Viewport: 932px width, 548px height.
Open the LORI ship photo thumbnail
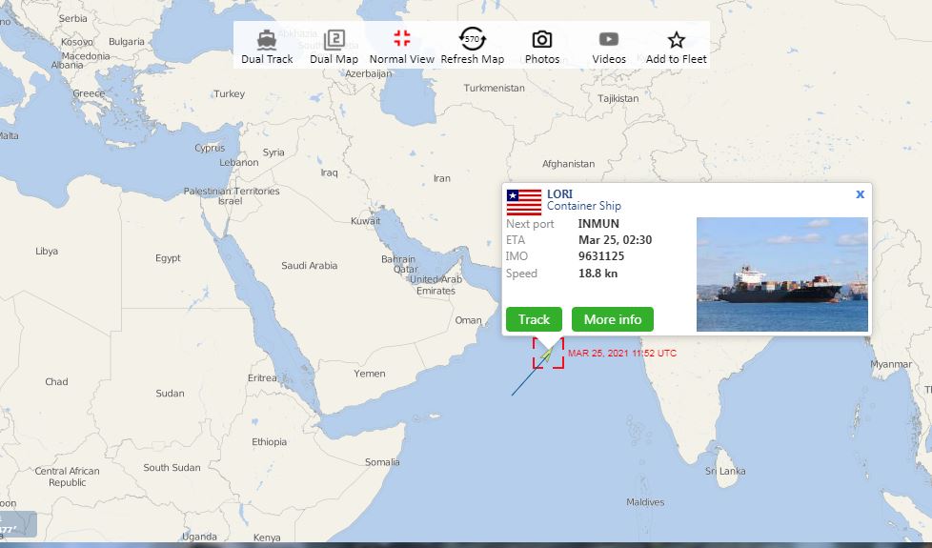[x=781, y=274]
